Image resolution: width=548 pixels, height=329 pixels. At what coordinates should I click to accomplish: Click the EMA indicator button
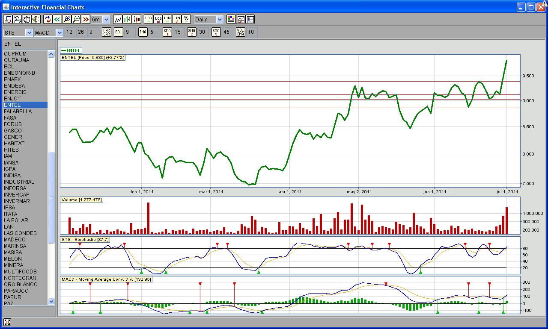[143, 32]
